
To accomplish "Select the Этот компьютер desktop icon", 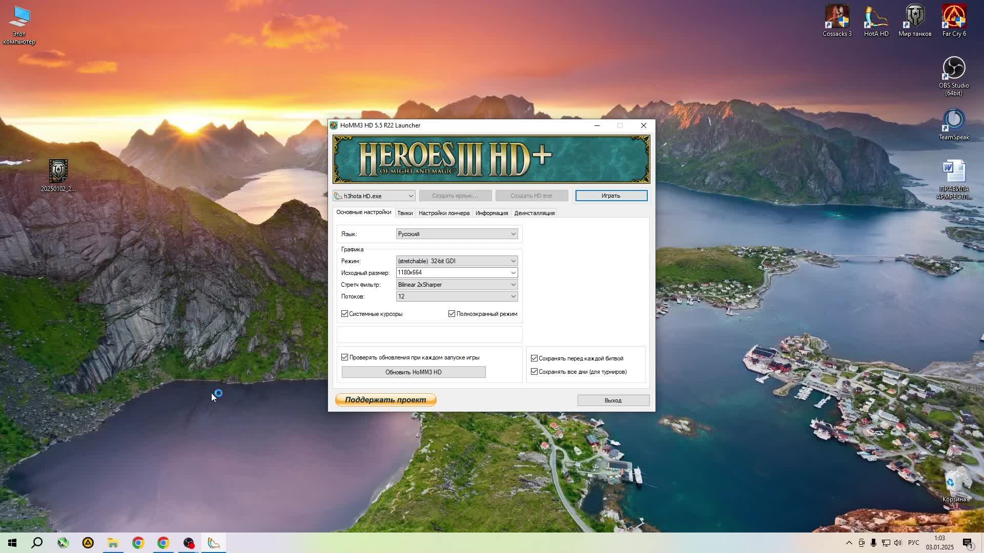I will [19, 25].
